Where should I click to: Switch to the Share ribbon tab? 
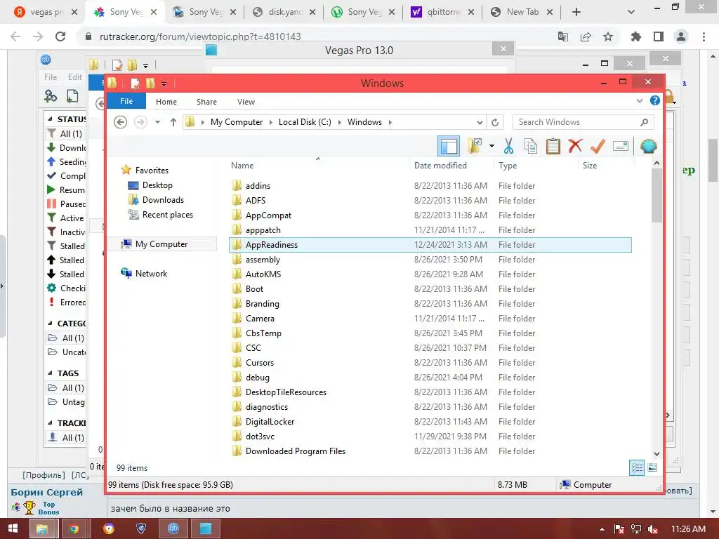point(206,102)
